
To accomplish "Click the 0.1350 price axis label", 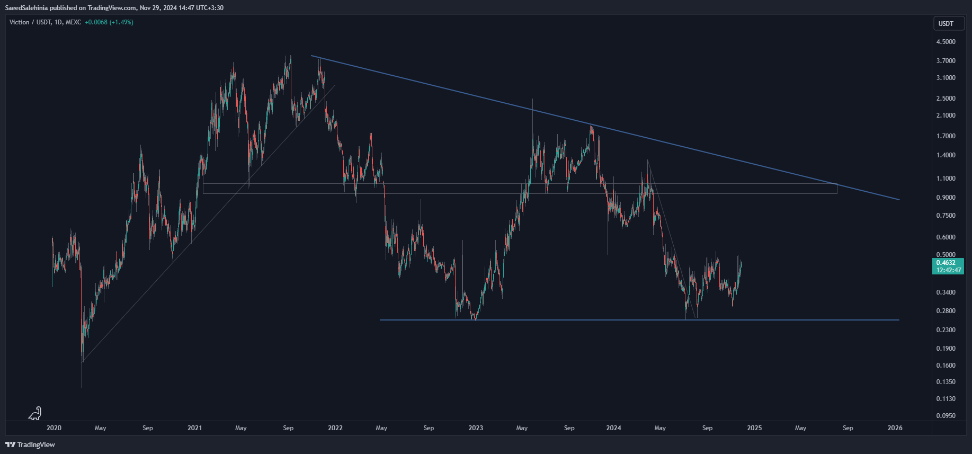I will tap(946, 382).
